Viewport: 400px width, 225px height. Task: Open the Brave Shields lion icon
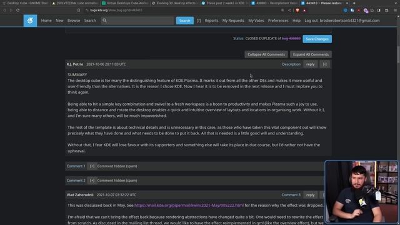(x=297, y=10)
